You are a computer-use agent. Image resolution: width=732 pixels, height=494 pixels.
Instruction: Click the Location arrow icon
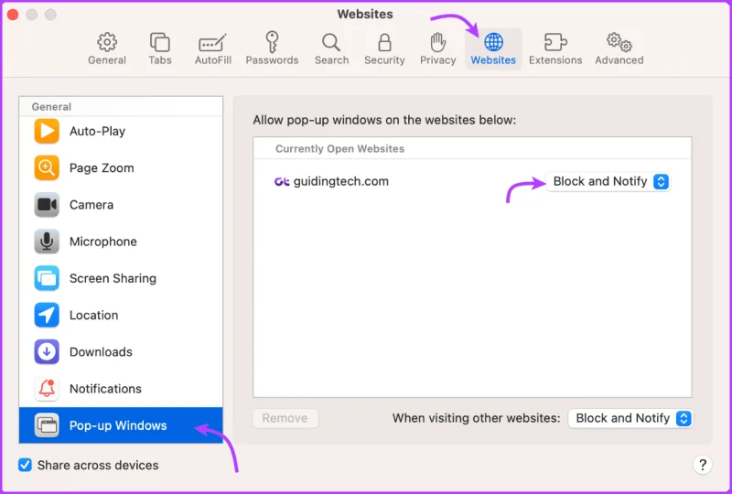[47, 316]
